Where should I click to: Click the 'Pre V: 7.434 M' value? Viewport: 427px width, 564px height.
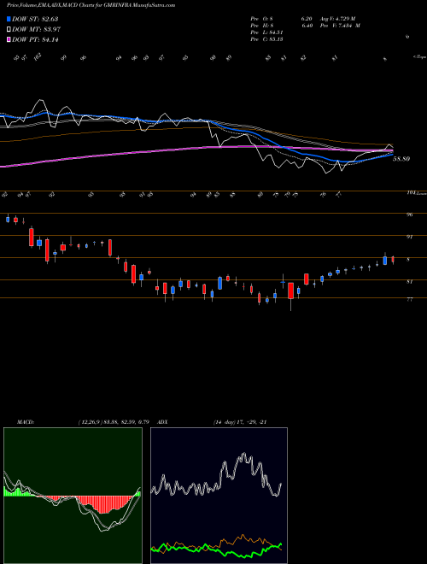[x=341, y=26]
